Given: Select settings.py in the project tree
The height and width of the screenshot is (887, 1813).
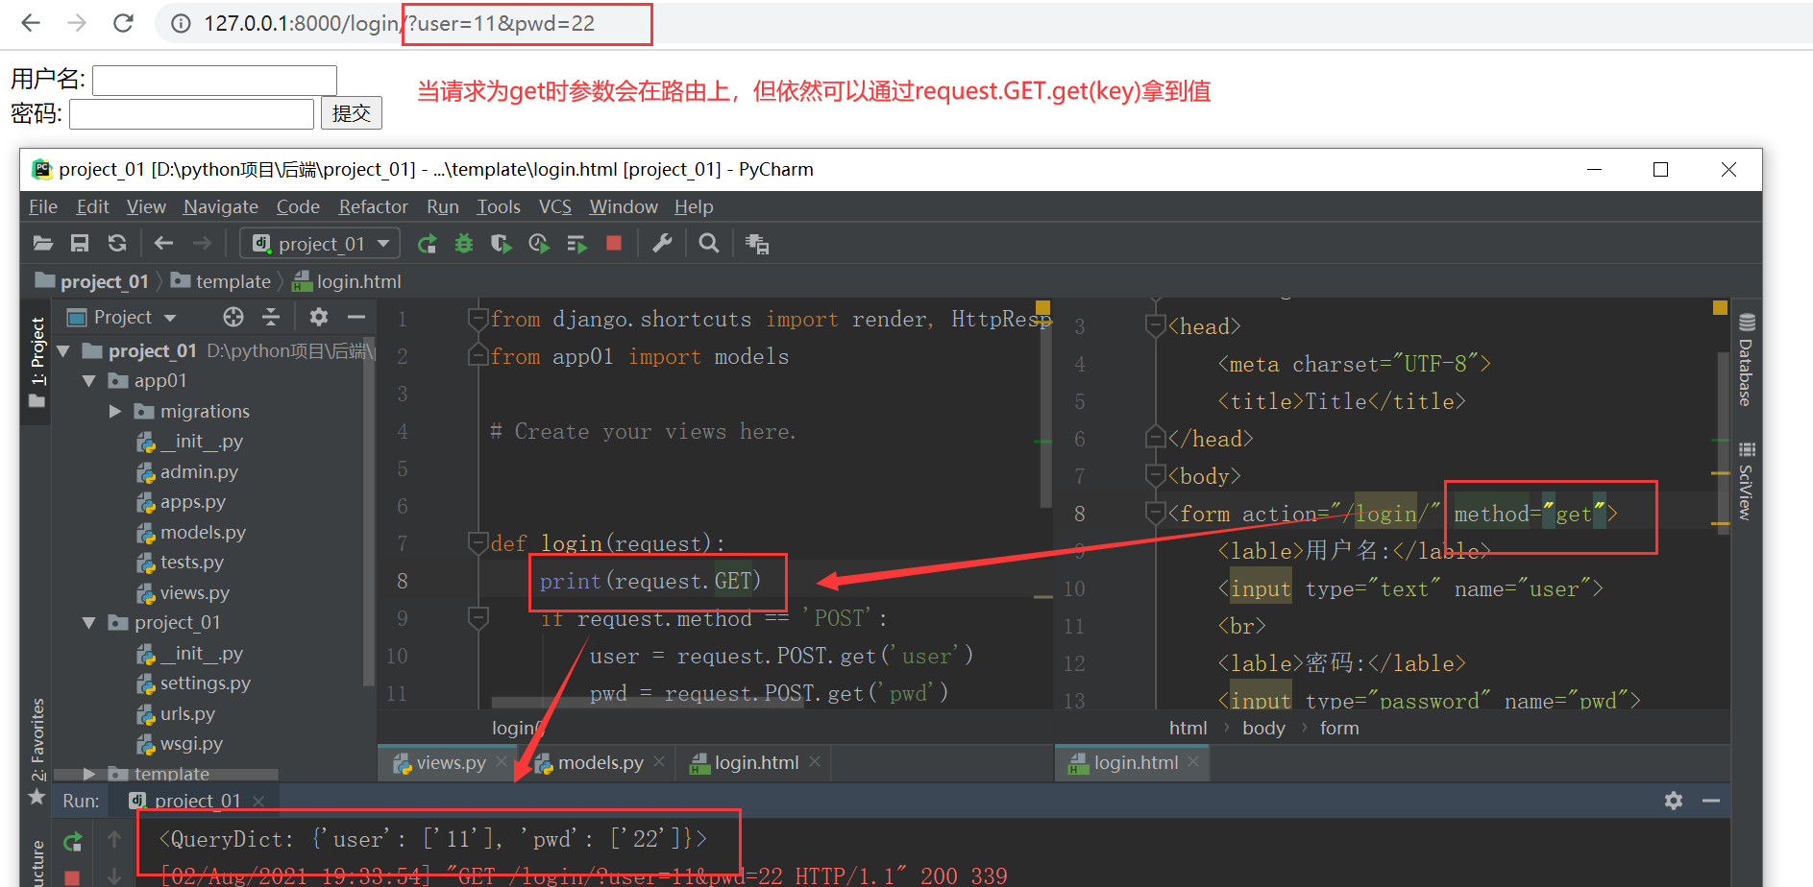Looking at the screenshot, I should pos(193,683).
